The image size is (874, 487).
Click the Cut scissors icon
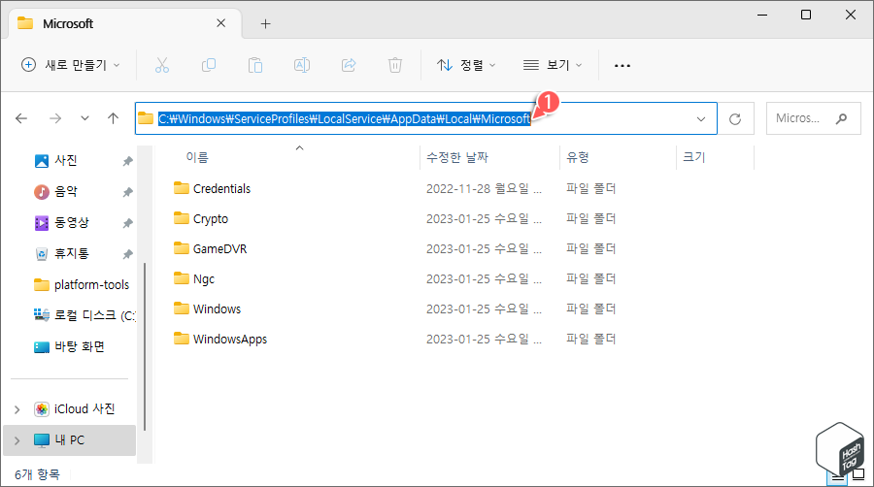coord(161,65)
